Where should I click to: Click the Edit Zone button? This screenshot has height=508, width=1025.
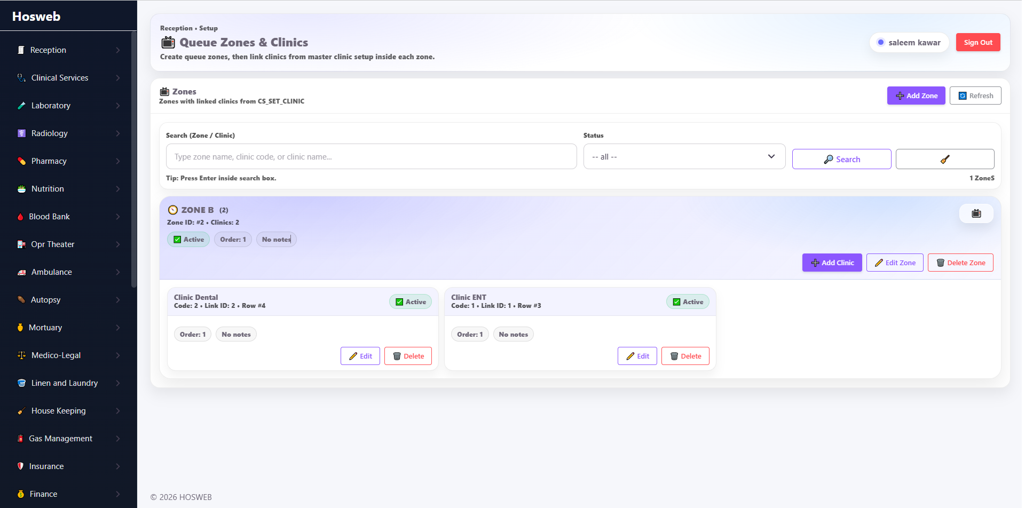895,263
